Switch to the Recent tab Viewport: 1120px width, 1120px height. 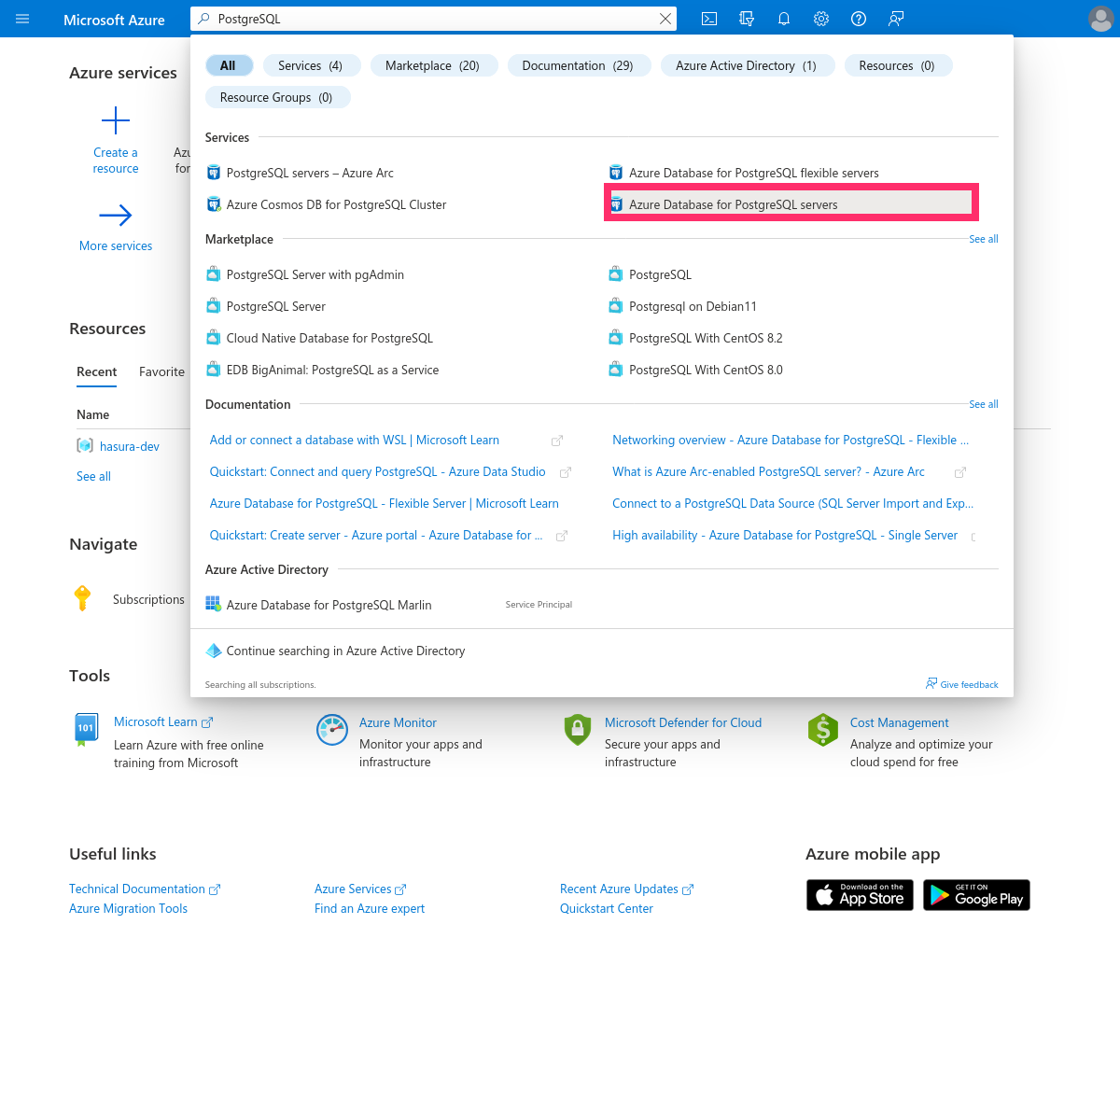pyautogui.click(x=96, y=371)
